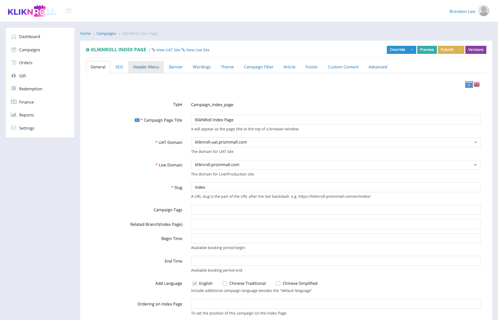This screenshot has width=498, height=320.
Task: Open the user avatar profile picture
Action: coord(483,11)
